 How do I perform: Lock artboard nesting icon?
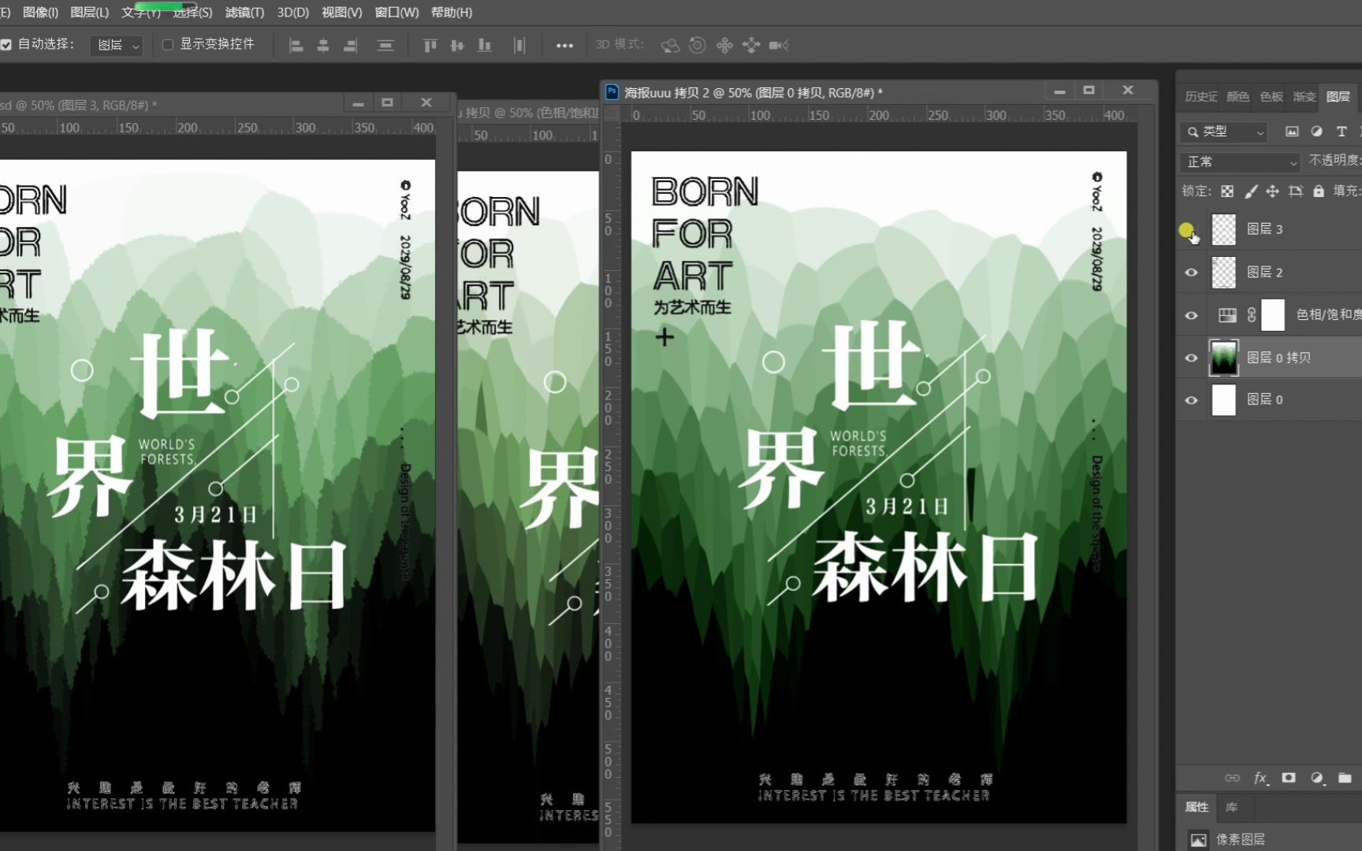pyautogui.click(x=1296, y=191)
